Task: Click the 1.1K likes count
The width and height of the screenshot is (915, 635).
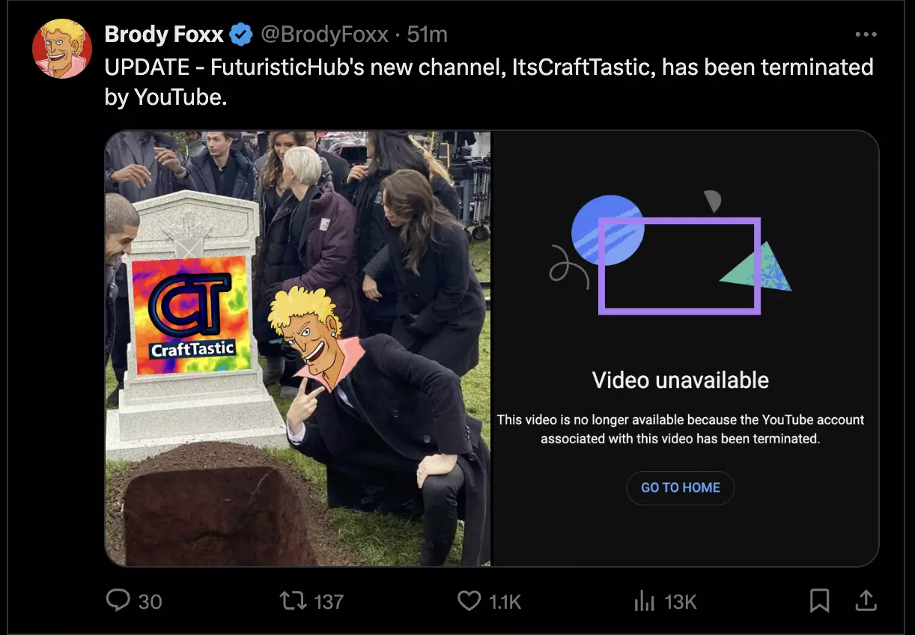Action: 505,601
